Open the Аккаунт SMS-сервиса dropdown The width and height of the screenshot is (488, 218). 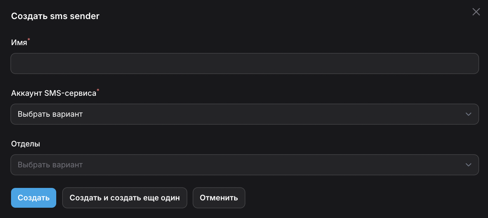coord(244,114)
